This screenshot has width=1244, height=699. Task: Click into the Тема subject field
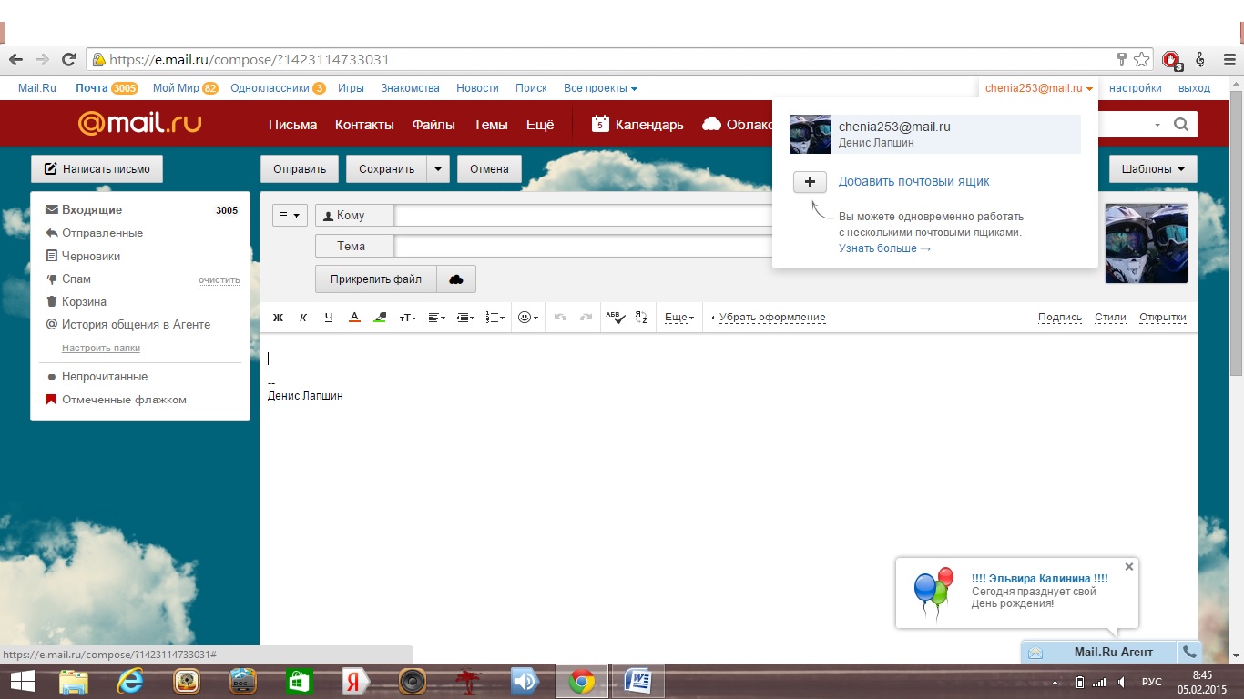(x=583, y=246)
